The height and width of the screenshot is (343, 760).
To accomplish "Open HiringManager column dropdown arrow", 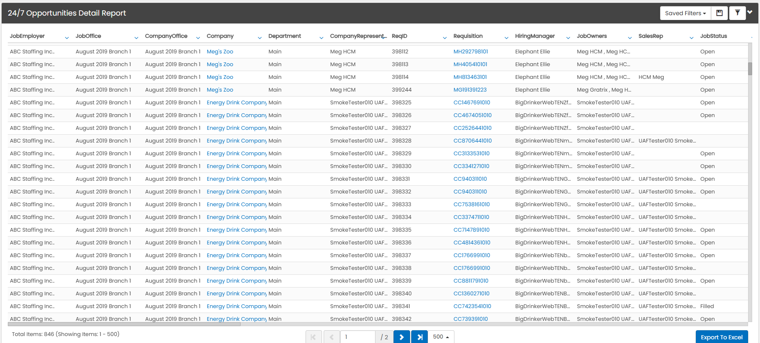I will pos(568,38).
